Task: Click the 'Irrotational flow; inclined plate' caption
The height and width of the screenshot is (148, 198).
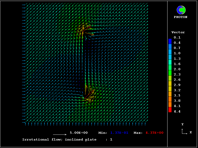Action: [x=59, y=139]
